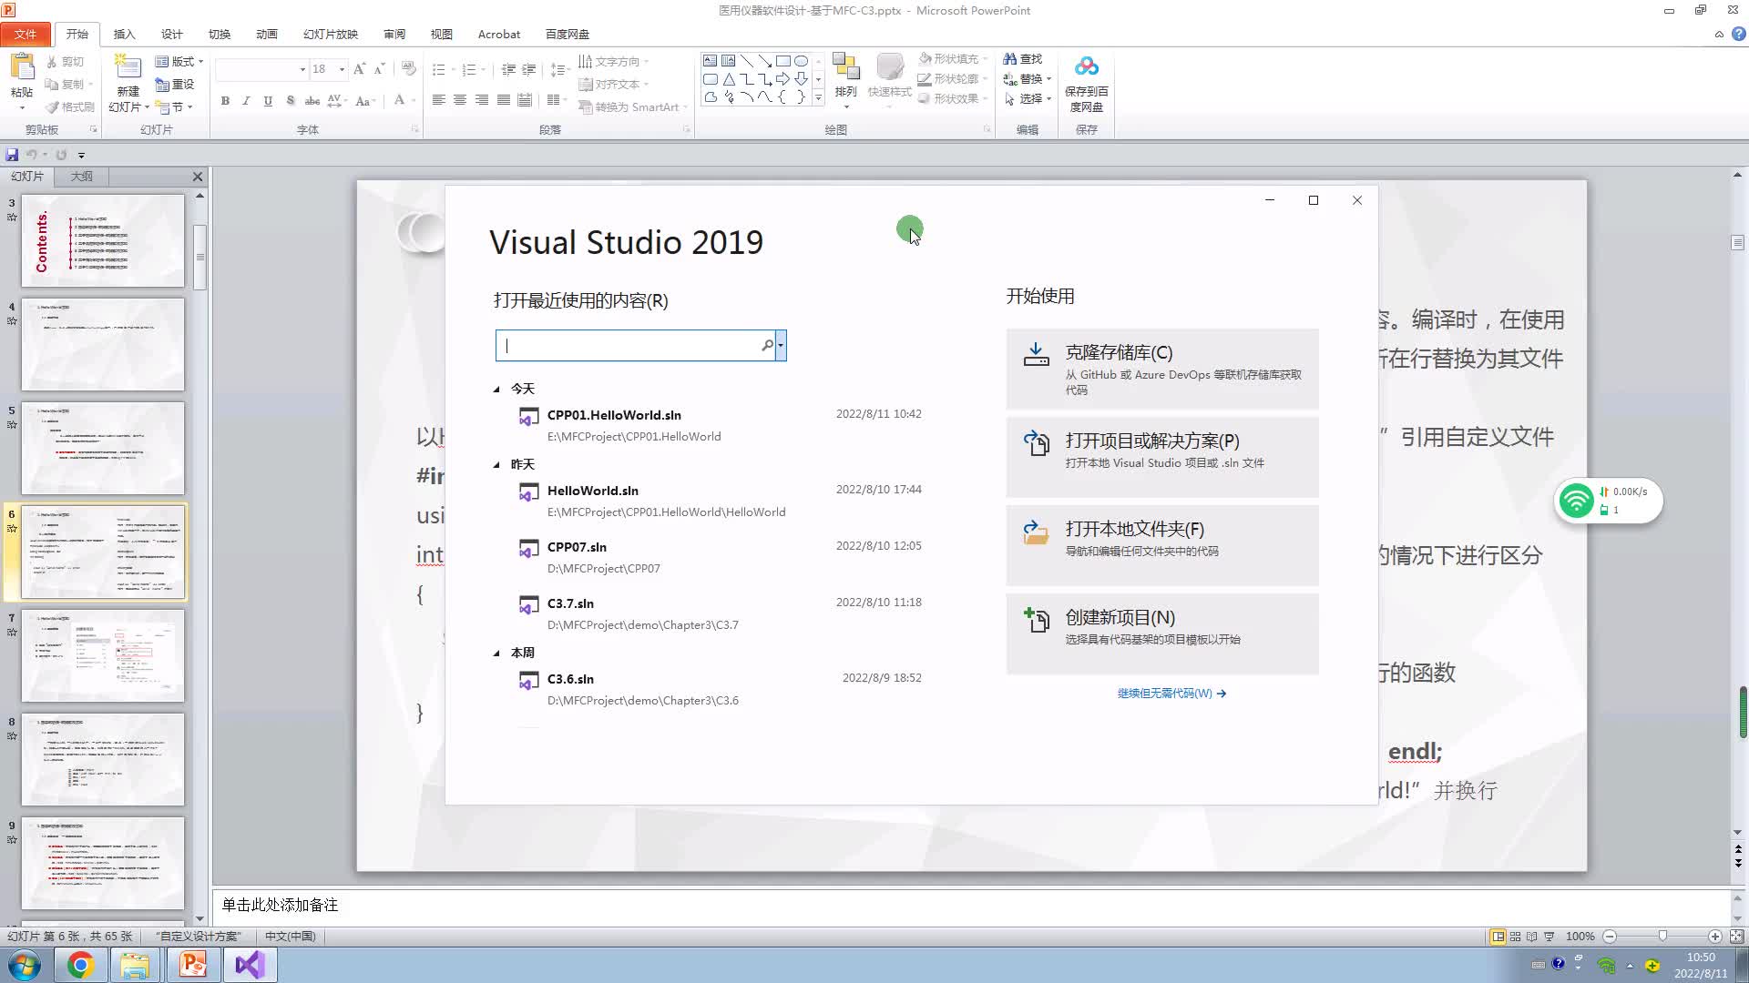Toggle bullet list button
This screenshot has height=983, width=1749.
[438, 69]
